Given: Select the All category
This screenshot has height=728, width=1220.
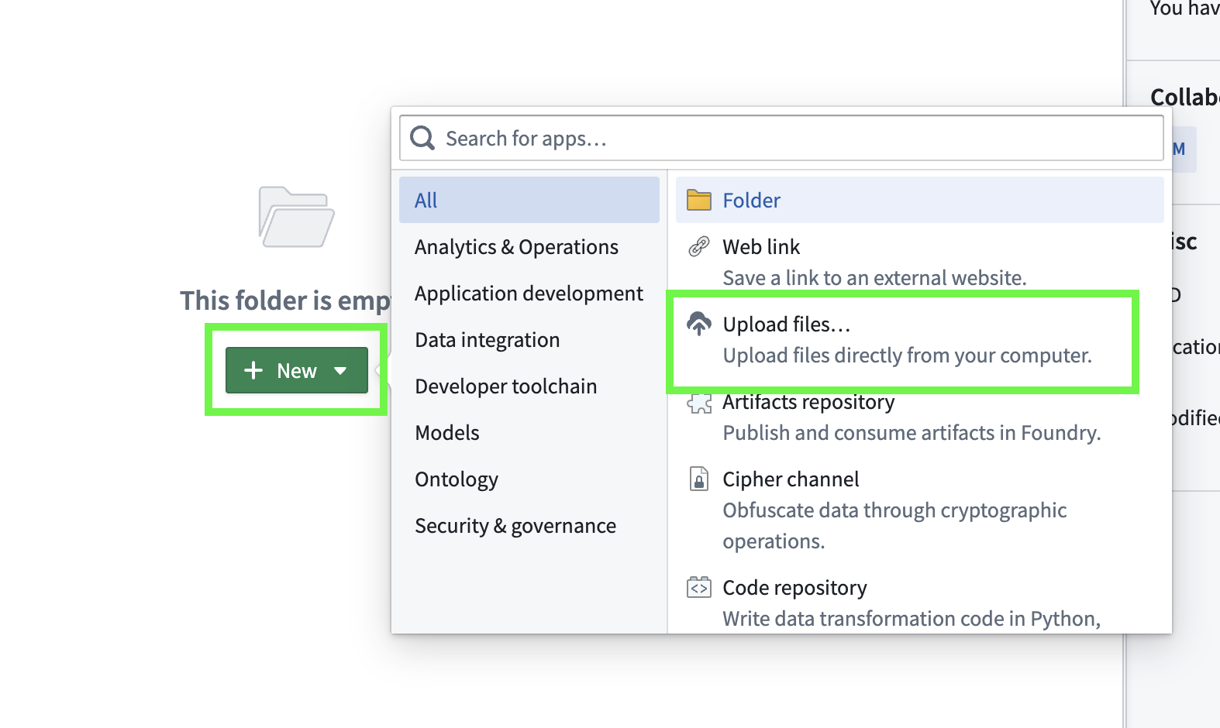Looking at the screenshot, I should click(529, 200).
